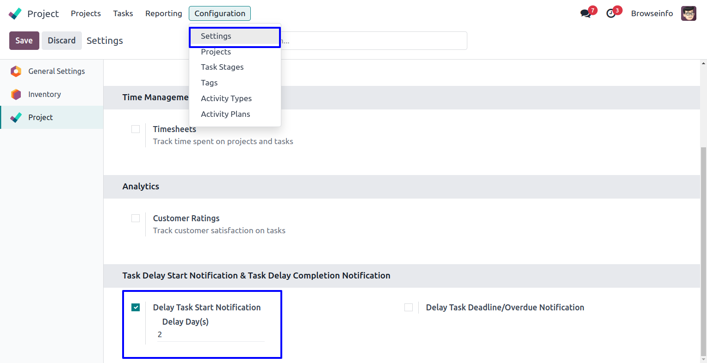Open the Reporting menu
The width and height of the screenshot is (707, 363).
(x=163, y=13)
